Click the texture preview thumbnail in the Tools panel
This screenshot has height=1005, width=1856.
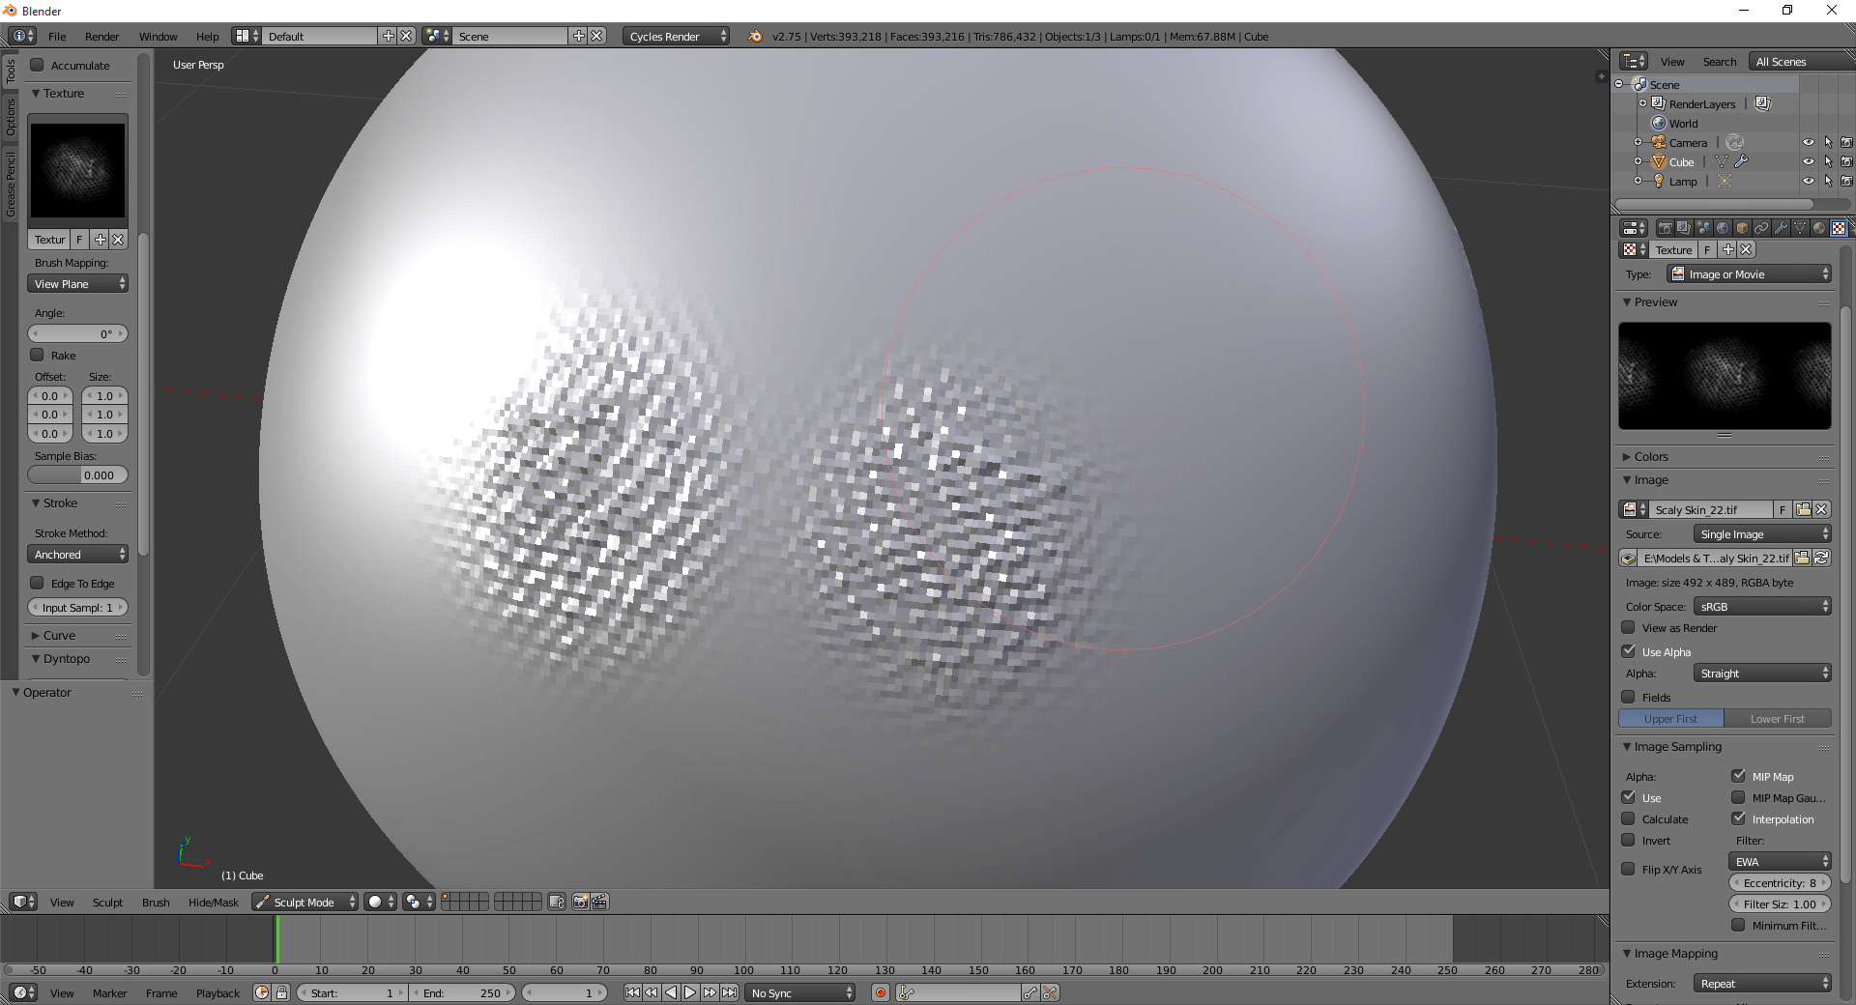click(77, 170)
